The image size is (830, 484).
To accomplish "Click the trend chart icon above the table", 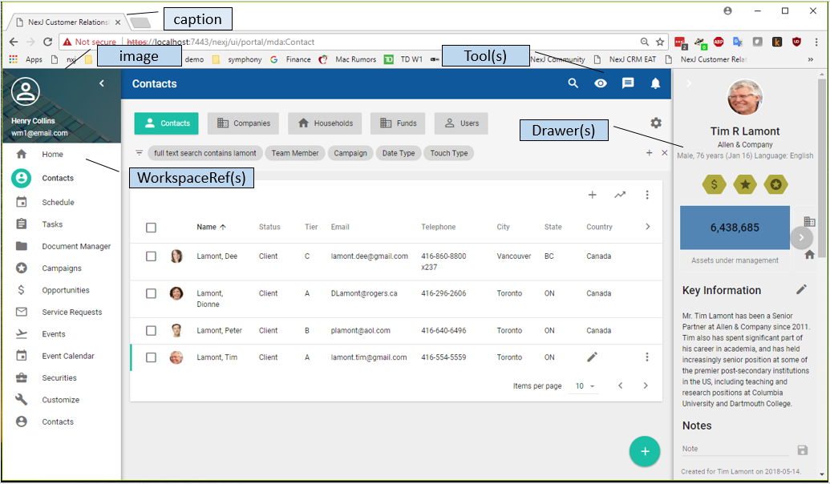I will [620, 195].
